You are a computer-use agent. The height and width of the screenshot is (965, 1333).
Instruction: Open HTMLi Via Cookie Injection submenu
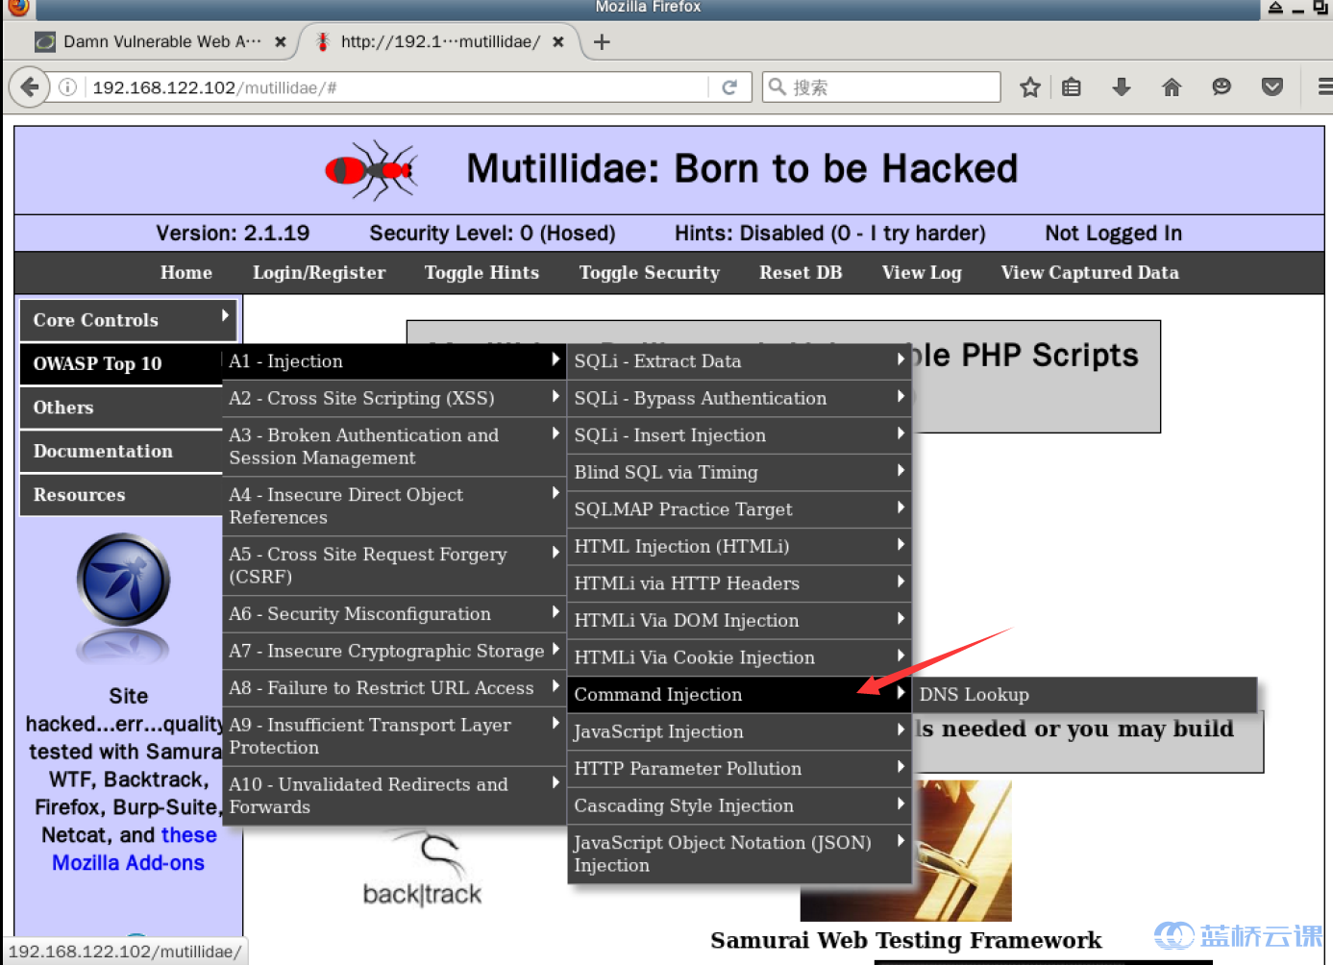(739, 657)
